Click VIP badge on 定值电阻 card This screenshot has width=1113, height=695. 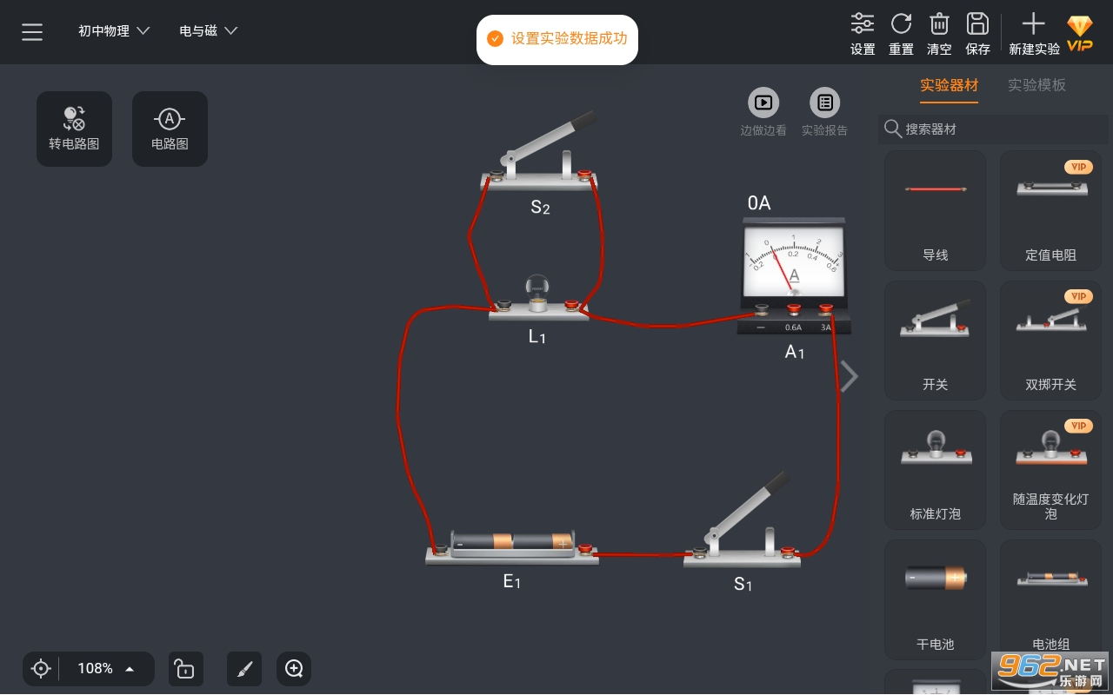[1079, 167]
